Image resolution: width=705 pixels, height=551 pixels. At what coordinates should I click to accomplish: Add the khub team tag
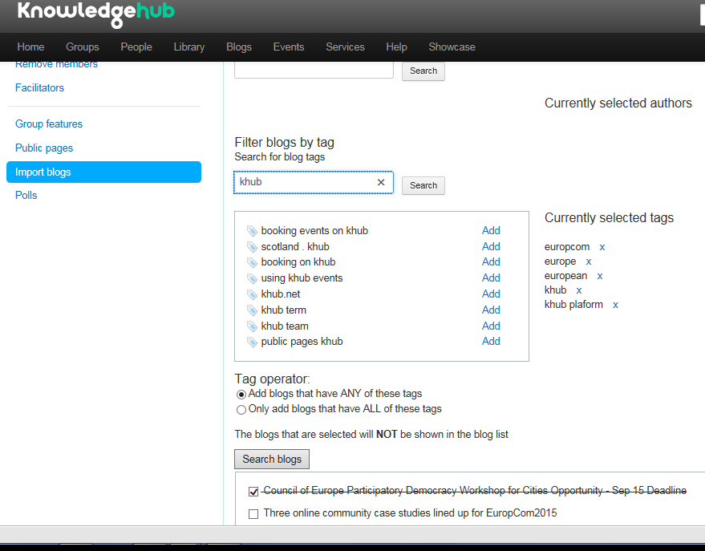point(491,326)
